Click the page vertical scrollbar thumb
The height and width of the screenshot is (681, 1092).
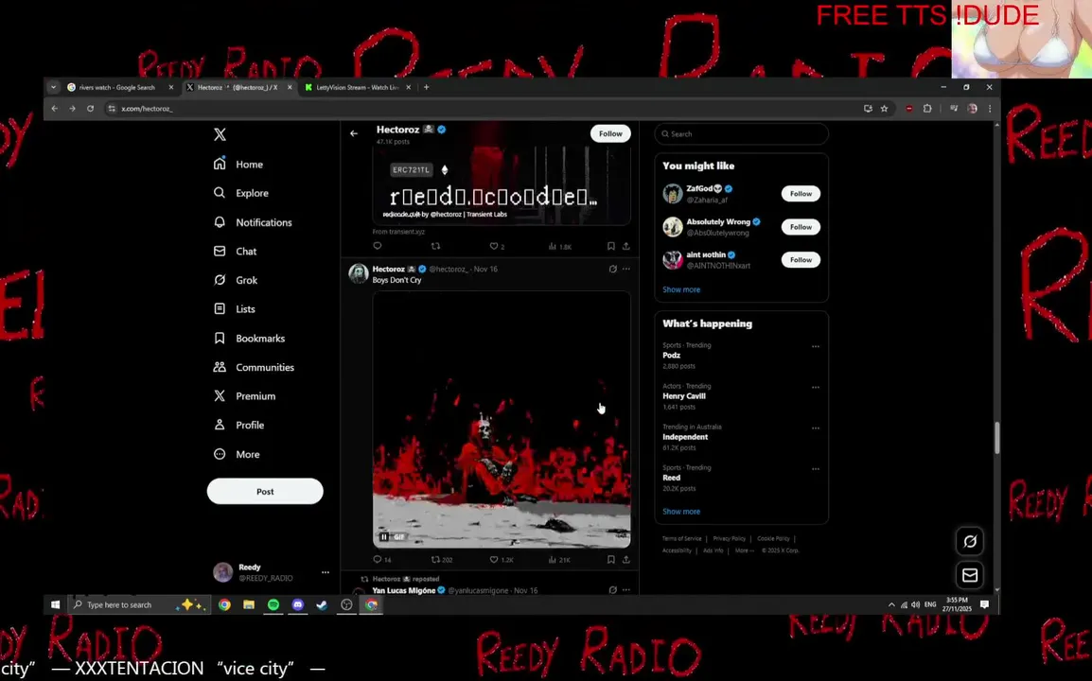point(996,438)
